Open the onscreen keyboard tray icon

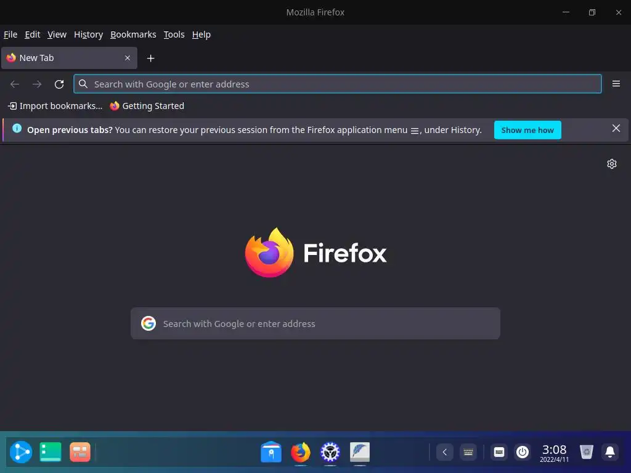[499, 452]
